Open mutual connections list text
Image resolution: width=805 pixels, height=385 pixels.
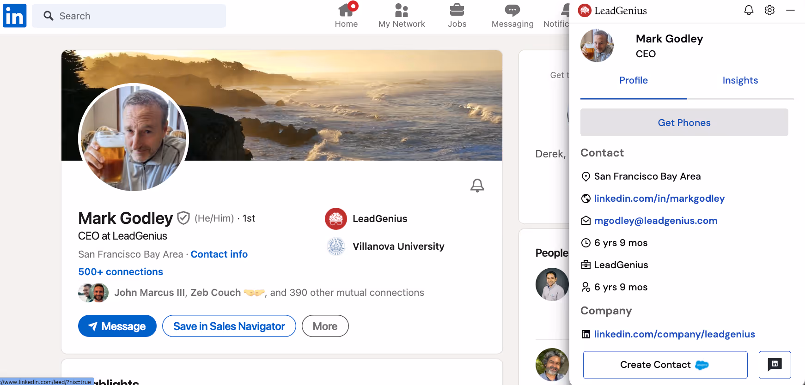[269, 293]
